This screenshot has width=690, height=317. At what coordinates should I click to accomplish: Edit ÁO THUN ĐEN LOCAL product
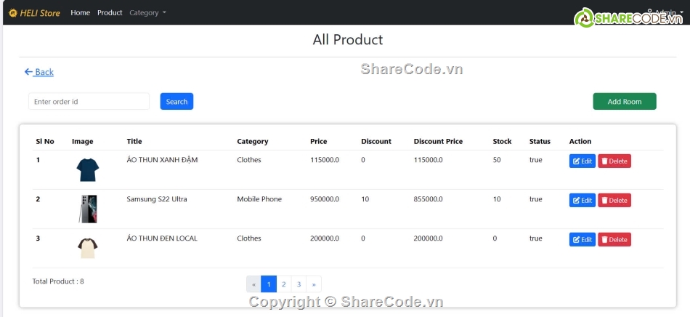coord(583,239)
